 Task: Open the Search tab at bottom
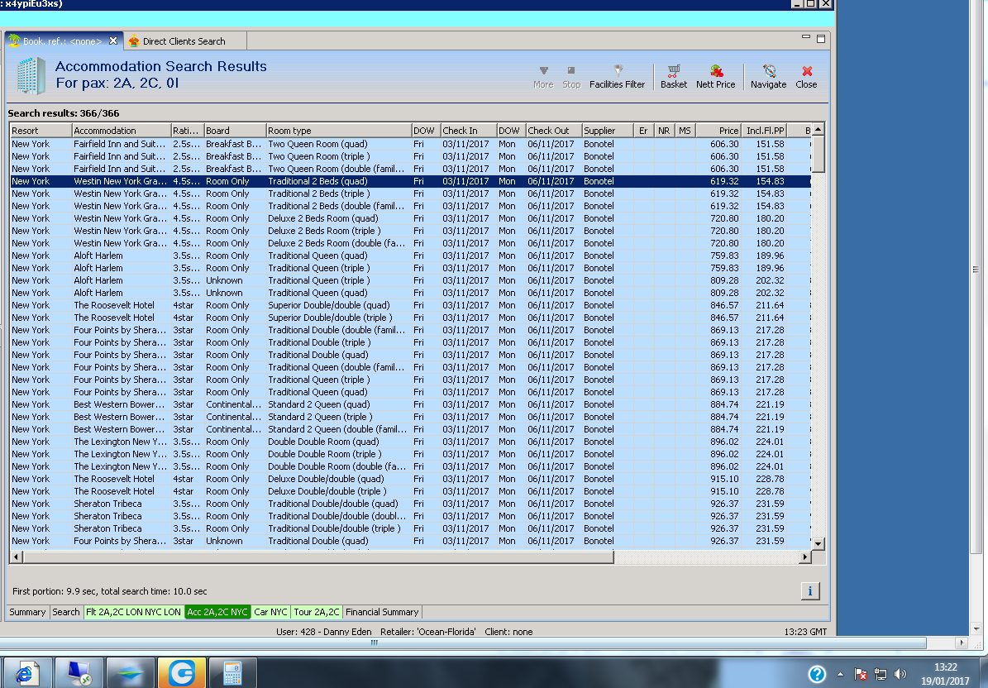pyautogui.click(x=65, y=612)
